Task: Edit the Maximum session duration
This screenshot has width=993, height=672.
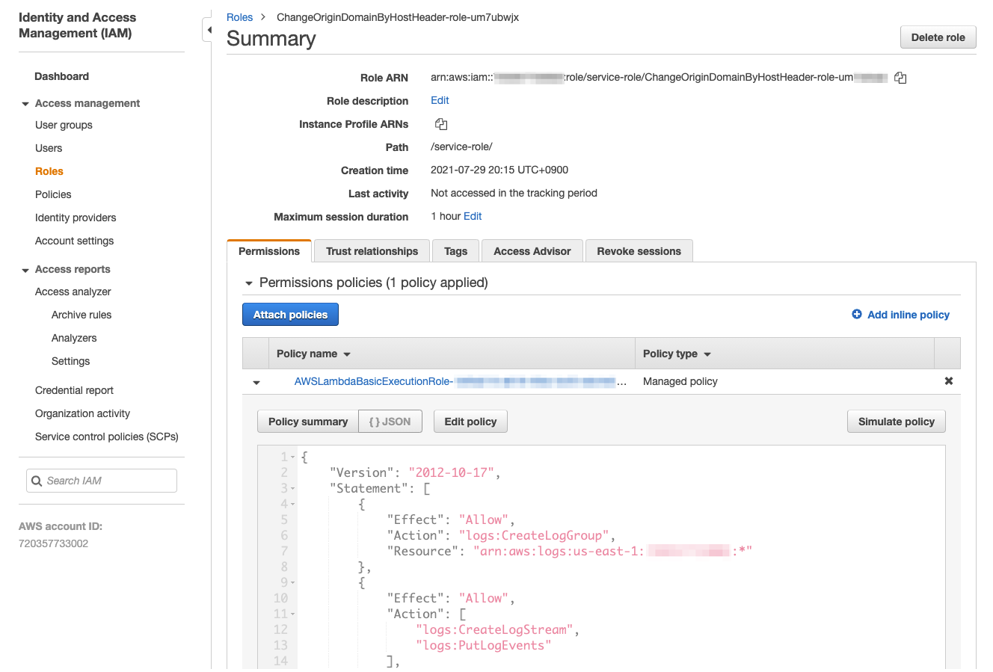Action: [x=473, y=216]
